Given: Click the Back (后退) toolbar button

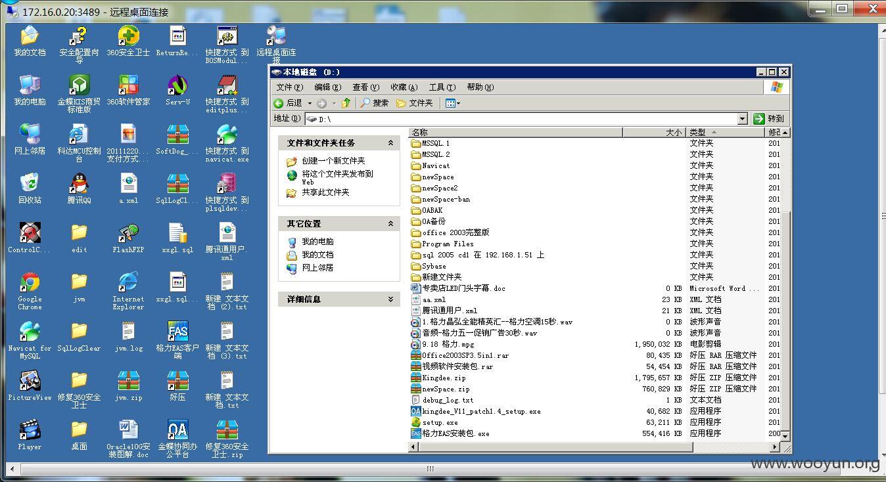Looking at the screenshot, I should (x=289, y=103).
